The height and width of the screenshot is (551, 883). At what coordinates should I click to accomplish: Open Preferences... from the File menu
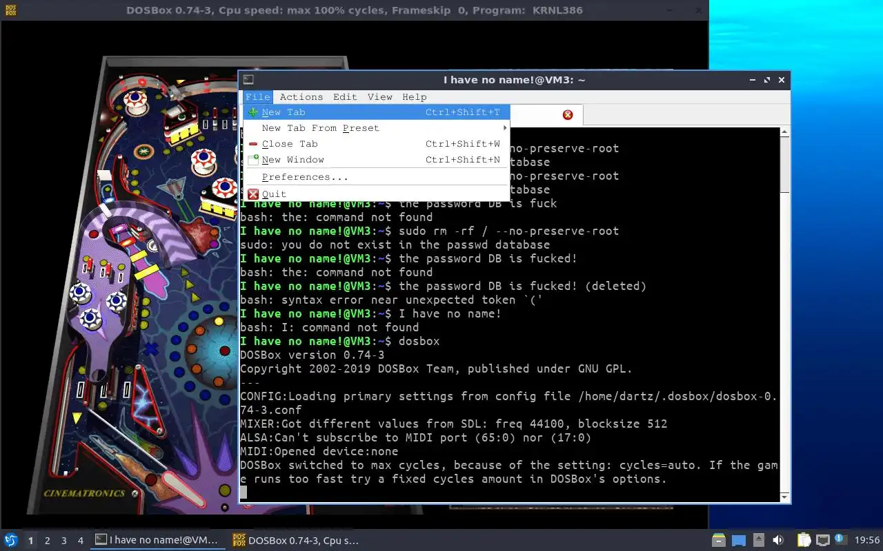376,177
